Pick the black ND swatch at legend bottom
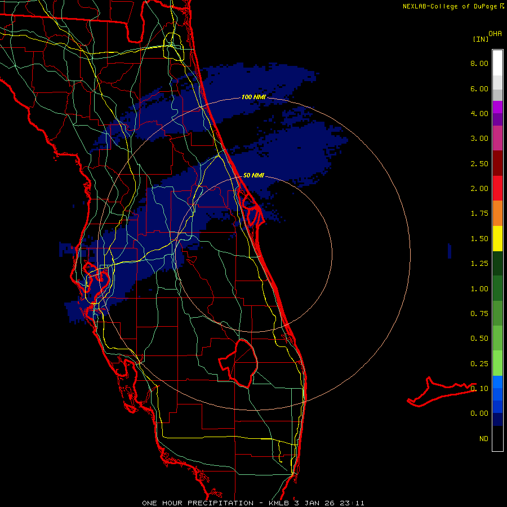This screenshot has height=507, width=507. click(497, 438)
